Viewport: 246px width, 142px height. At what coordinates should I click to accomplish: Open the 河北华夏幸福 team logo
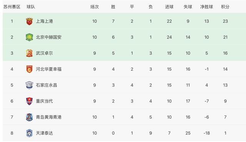click(x=29, y=69)
